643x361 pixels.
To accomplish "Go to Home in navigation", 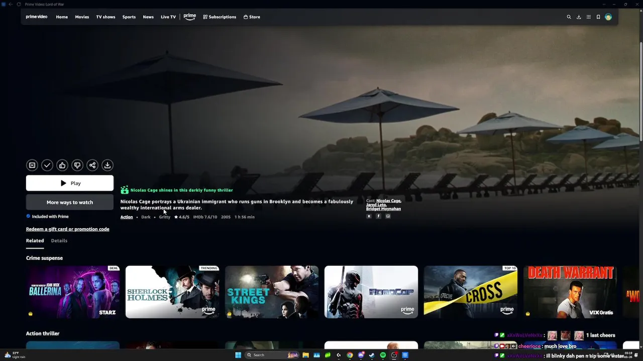I will pos(62,17).
